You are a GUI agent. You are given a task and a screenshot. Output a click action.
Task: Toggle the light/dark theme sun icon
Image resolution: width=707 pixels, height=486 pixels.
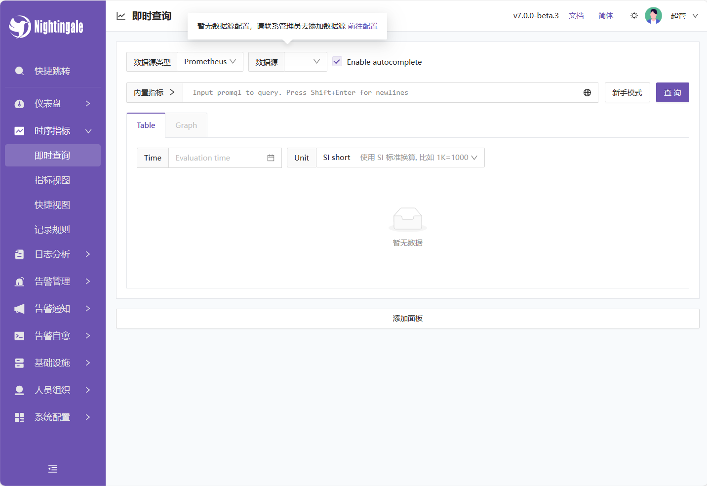click(x=634, y=16)
